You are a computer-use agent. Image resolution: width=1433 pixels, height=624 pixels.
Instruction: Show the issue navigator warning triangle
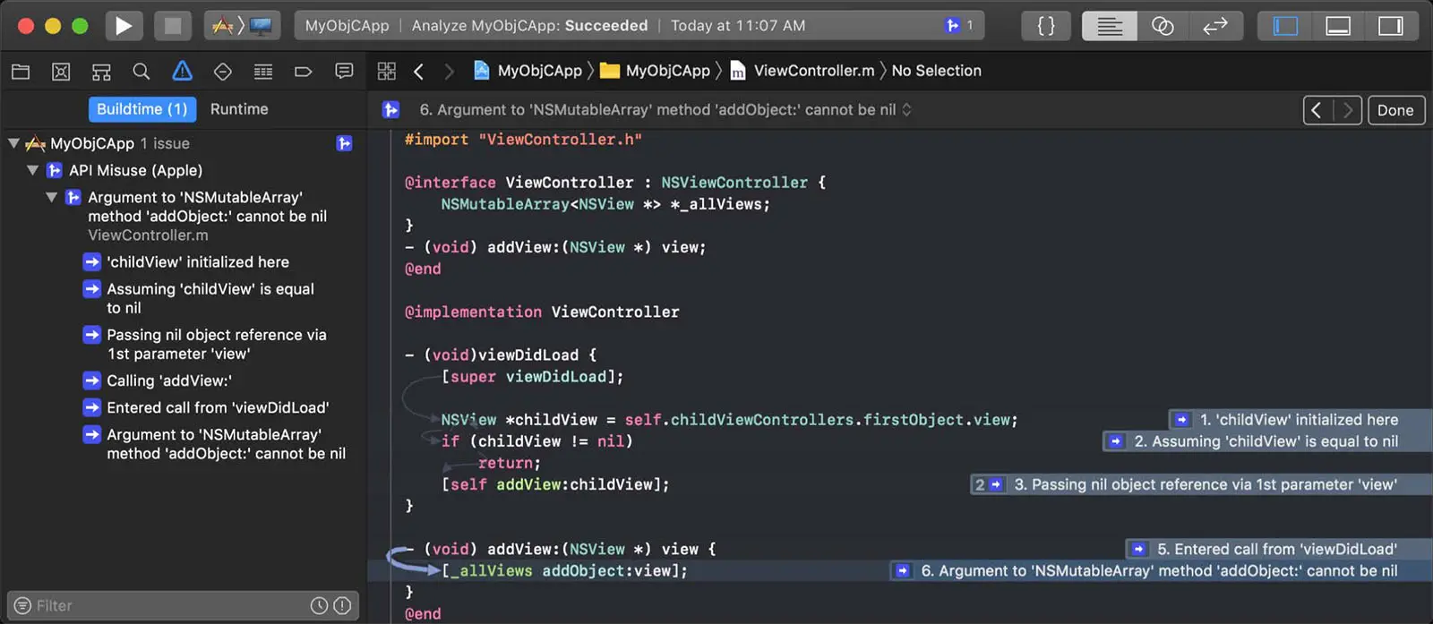182,71
